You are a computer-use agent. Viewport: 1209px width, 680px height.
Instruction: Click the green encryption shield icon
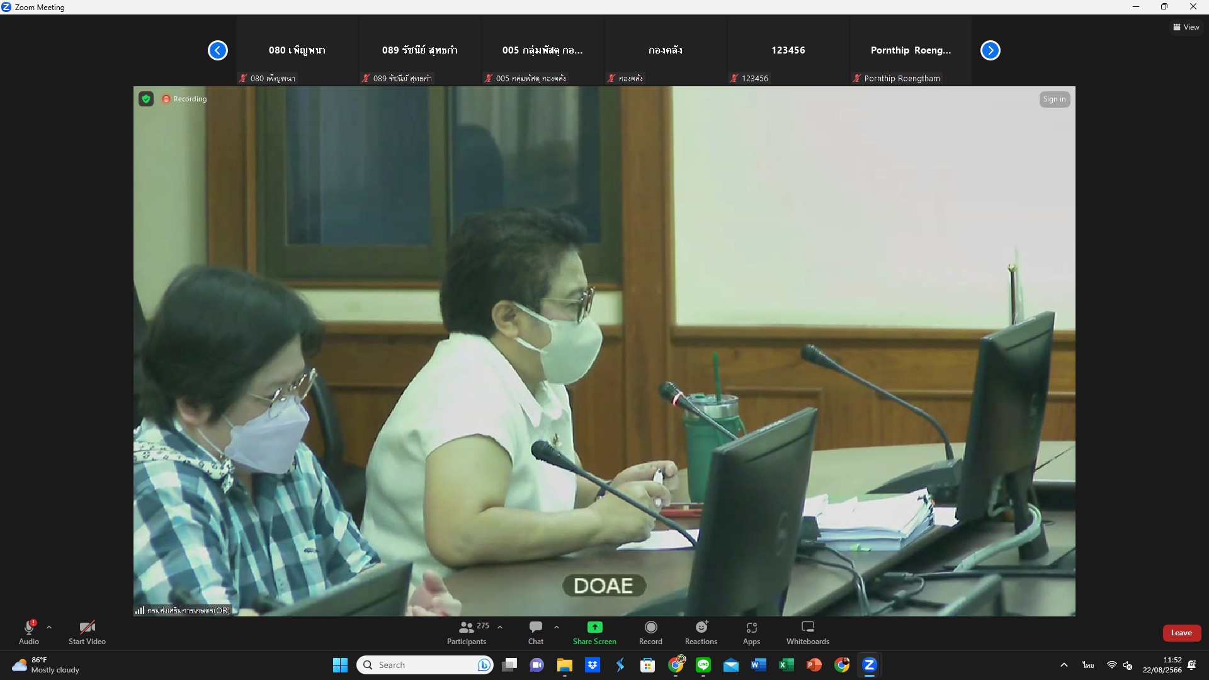[x=146, y=99]
